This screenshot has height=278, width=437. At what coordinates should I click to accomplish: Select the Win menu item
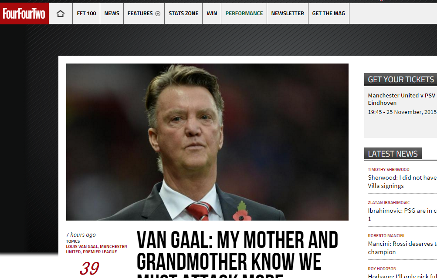(212, 13)
